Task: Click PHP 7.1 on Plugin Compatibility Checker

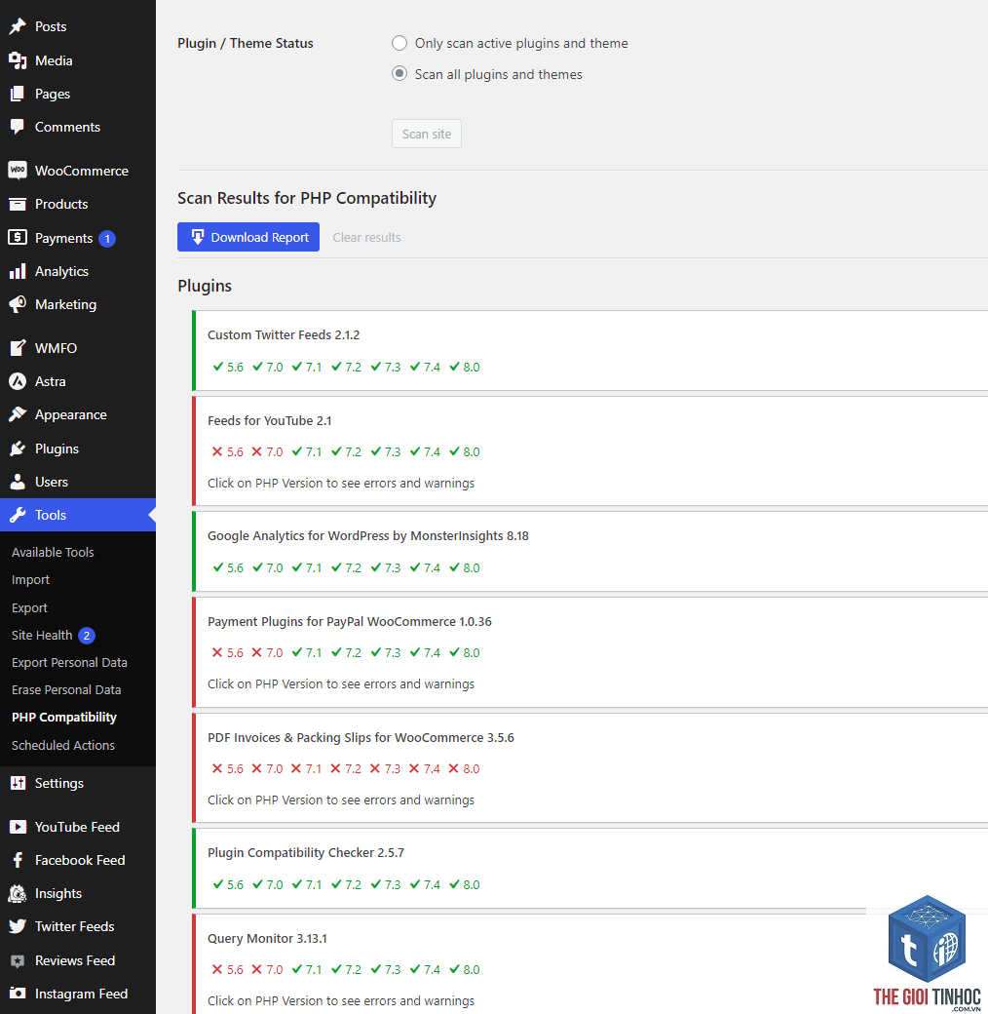Action: tap(306, 884)
